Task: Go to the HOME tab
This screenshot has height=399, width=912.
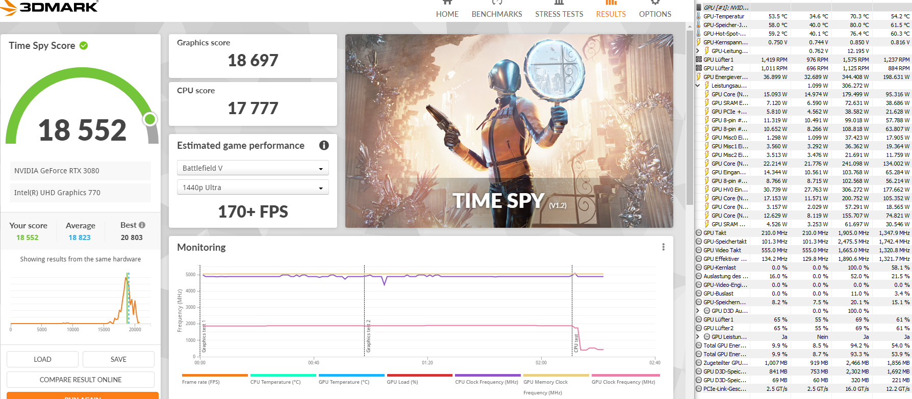Action: point(447,10)
